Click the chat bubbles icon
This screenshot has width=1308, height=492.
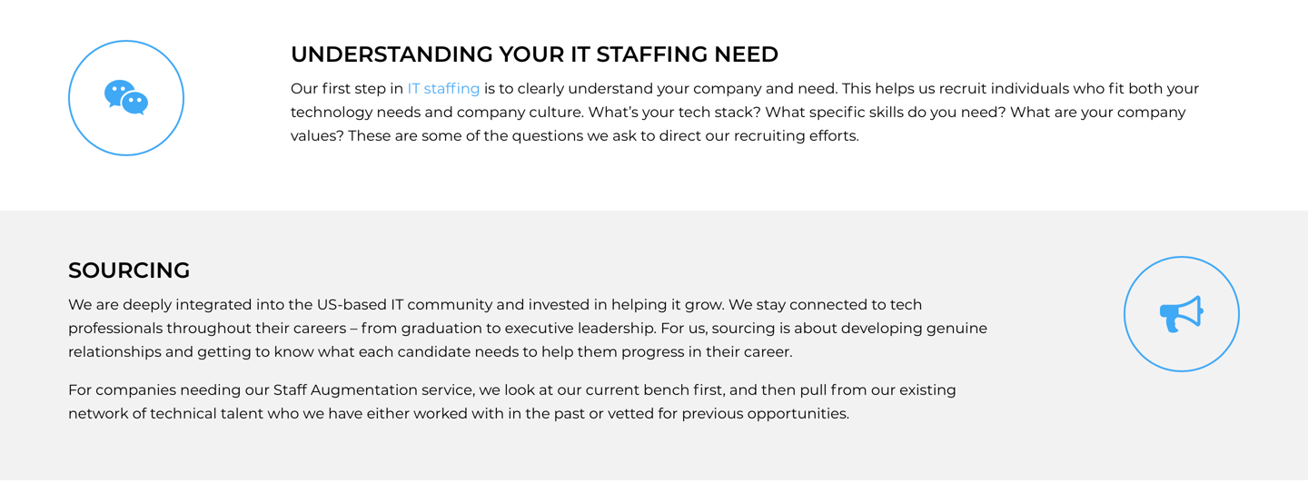pyautogui.click(x=126, y=98)
